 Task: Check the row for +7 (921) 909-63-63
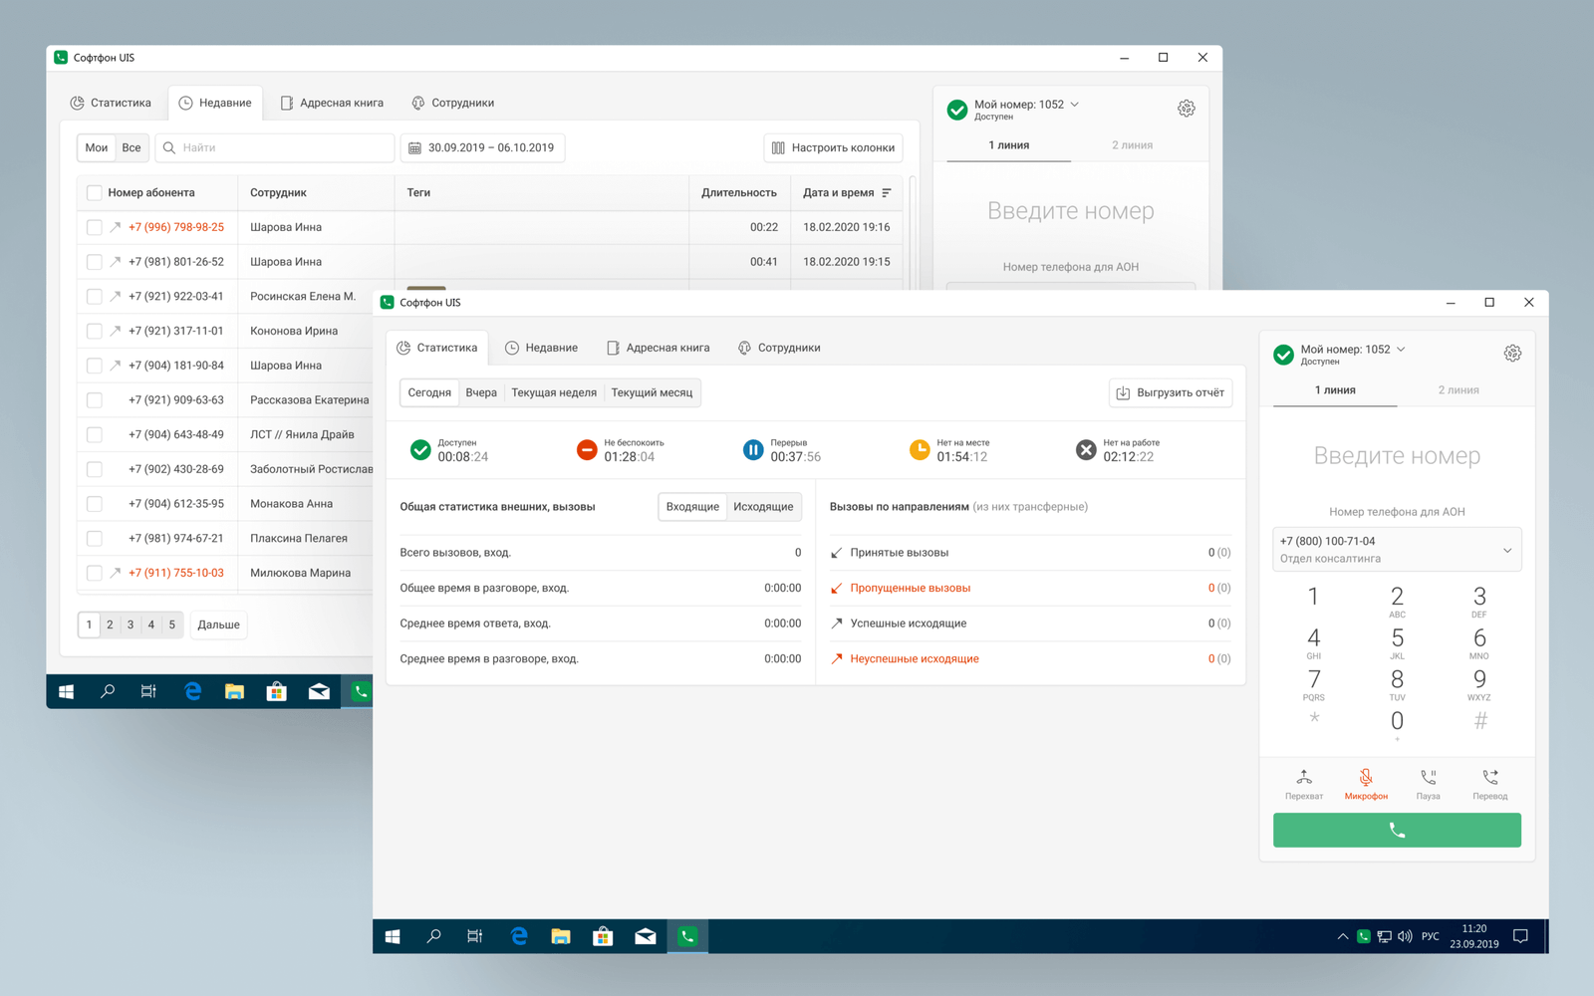pyautogui.click(x=94, y=400)
